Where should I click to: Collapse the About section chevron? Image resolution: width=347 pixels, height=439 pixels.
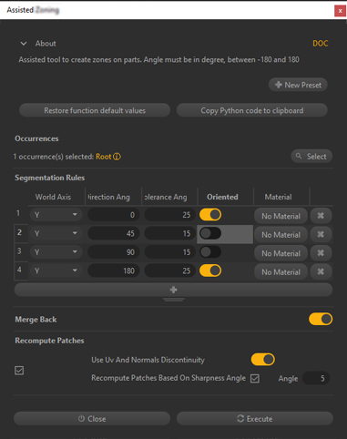pos(24,44)
